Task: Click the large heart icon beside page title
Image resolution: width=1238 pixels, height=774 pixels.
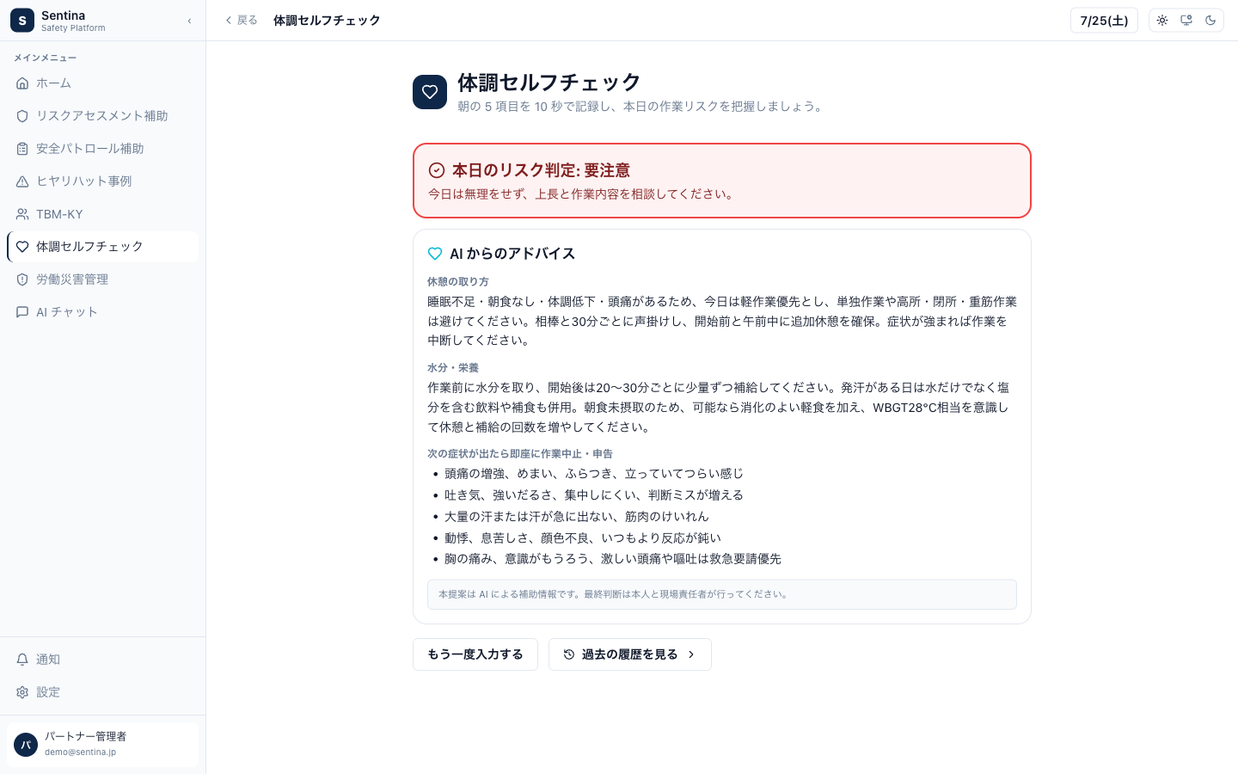Action: coord(430,92)
